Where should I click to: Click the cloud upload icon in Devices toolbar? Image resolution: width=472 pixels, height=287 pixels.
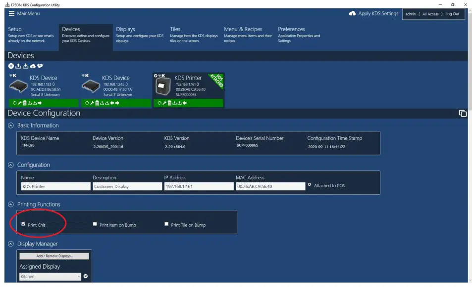point(33,66)
